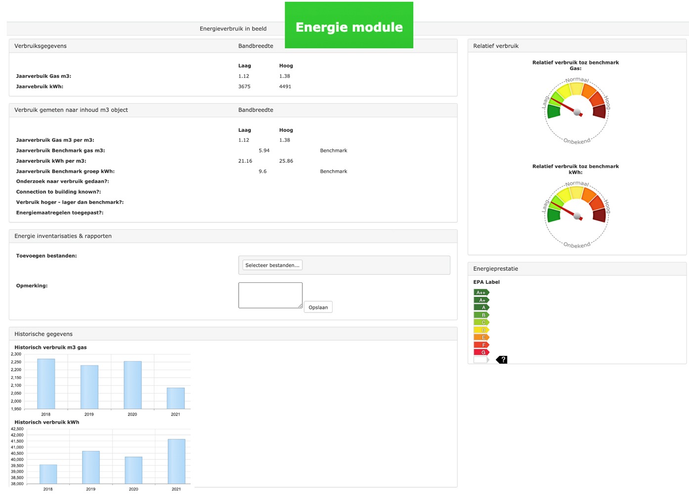Click the Opslaan button
This screenshot has height=499, width=689.
click(x=318, y=307)
